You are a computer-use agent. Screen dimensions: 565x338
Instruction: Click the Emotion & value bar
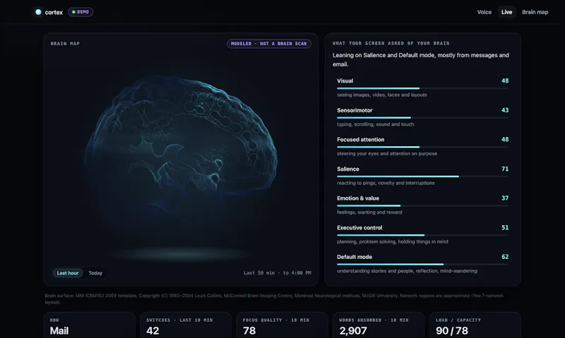422,205
